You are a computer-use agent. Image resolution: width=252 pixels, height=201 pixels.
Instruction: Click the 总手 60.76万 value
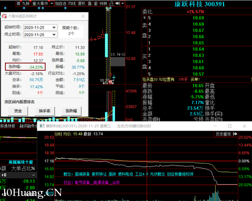[x=36, y=80]
